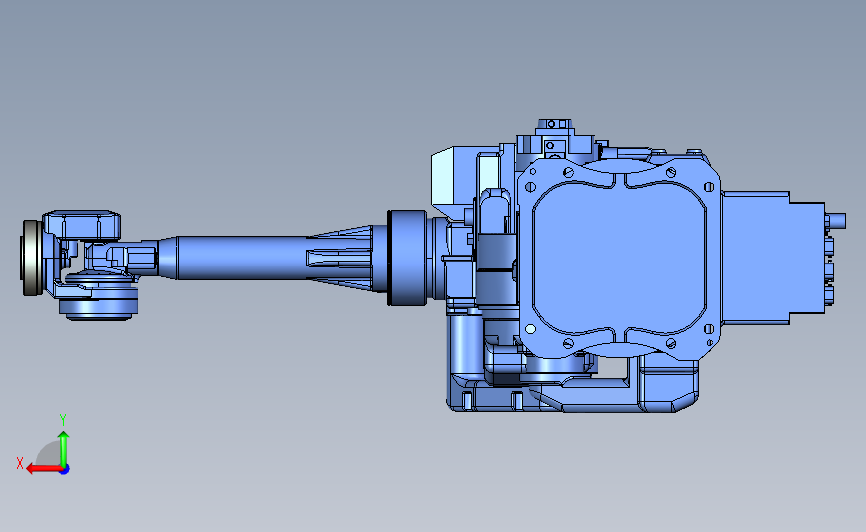Click the red X axis arrow of the triad
This screenshot has height=532, width=866.
(44, 469)
